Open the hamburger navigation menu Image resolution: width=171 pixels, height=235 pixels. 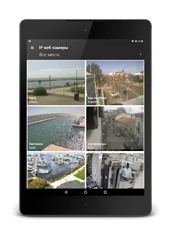click(32, 48)
